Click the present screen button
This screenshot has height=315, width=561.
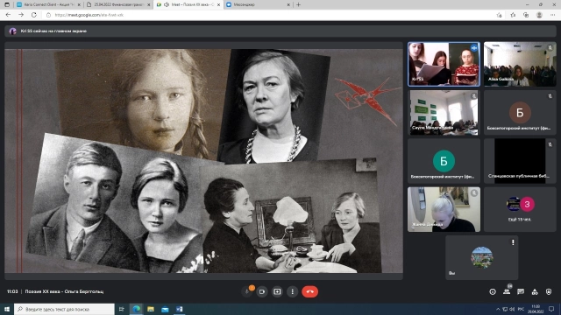click(277, 291)
